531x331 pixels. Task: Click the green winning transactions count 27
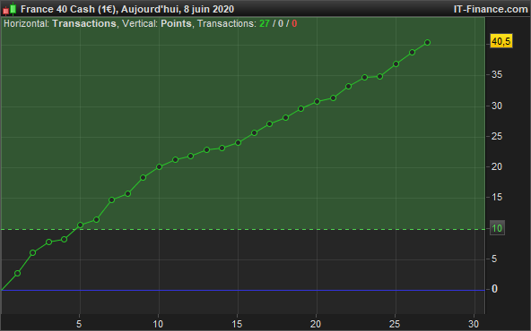265,23
